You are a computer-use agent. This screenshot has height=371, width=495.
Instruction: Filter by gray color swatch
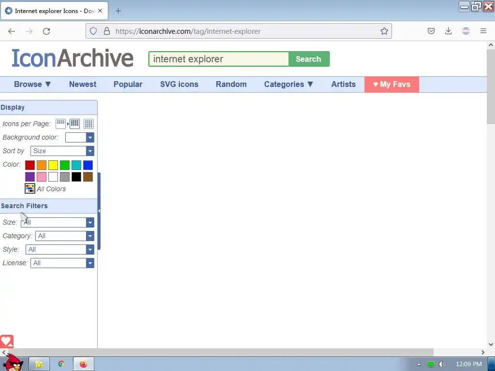click(65, 177)
